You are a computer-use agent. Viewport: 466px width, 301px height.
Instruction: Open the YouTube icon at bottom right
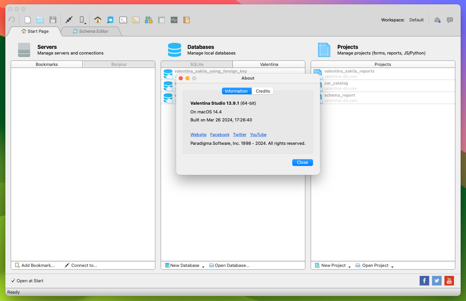tap(449, 281)
